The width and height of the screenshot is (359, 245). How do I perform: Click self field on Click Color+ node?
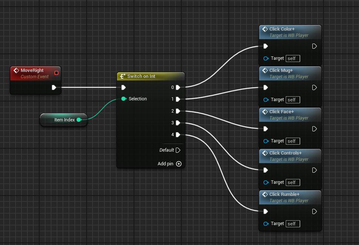pyautogui.click(x=293, y=58)
